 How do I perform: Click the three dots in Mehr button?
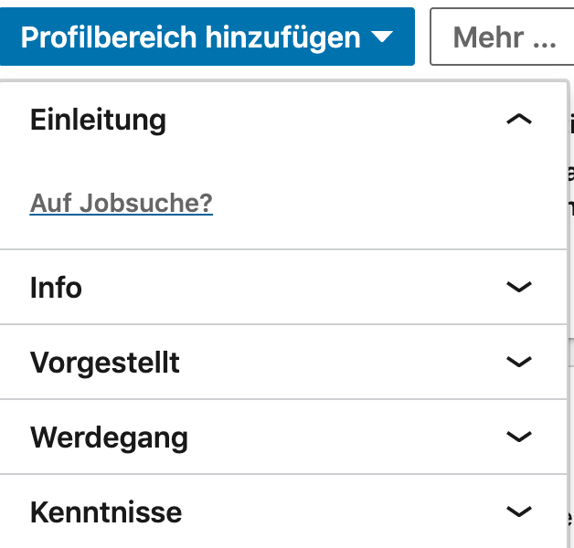pyautogui.click(x=545, y=45)
